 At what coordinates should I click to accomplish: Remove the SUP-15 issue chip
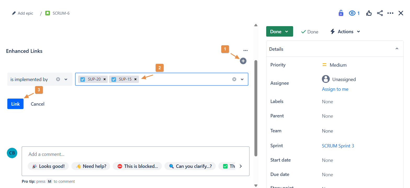pyautogui.click(x=135, y=79)
